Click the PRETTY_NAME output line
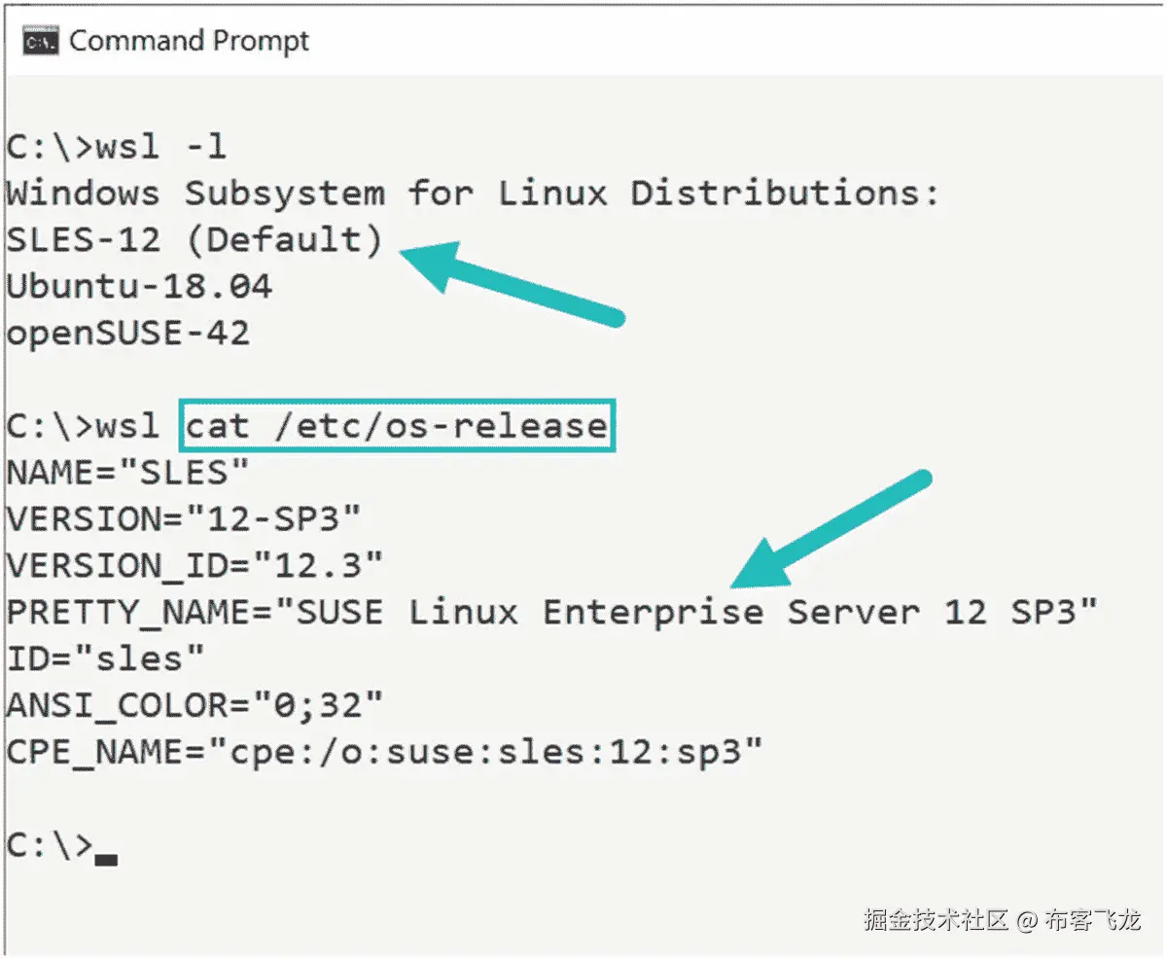This screenshot has height=959, width=1167. [552, 613]
